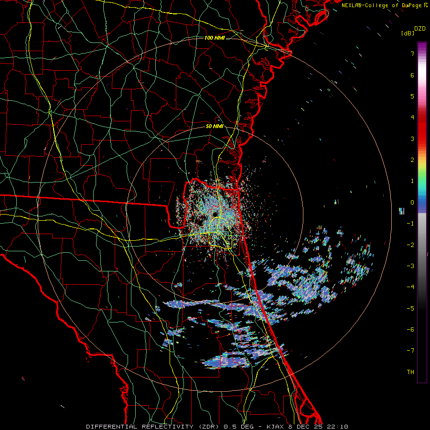Click the -1 value on the scale
The height and width of the screenshot is (430, 430).
410,224
